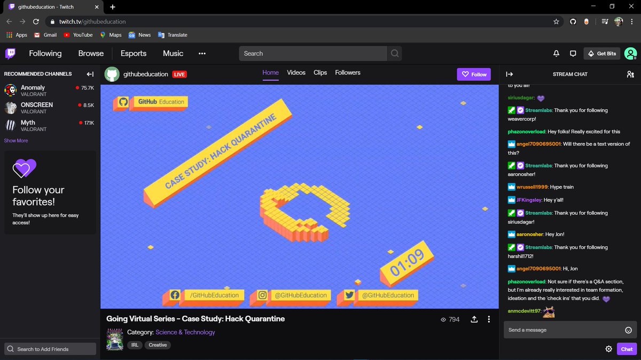Open the chat users list icon

pos(630,74)
